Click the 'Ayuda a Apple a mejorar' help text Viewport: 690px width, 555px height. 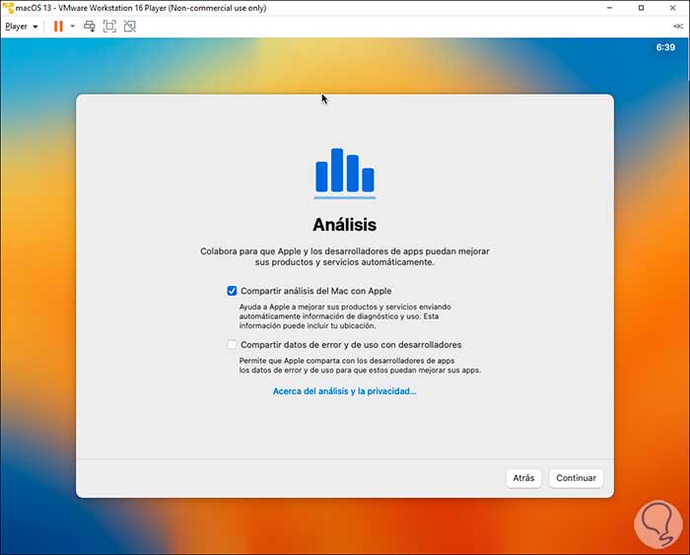pyautogui.click(x=345, y=316)
